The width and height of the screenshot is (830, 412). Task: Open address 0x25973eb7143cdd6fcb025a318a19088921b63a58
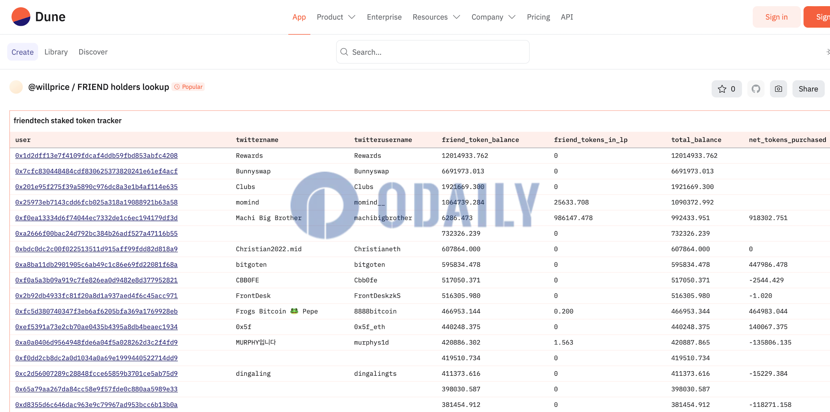[96, 202]
